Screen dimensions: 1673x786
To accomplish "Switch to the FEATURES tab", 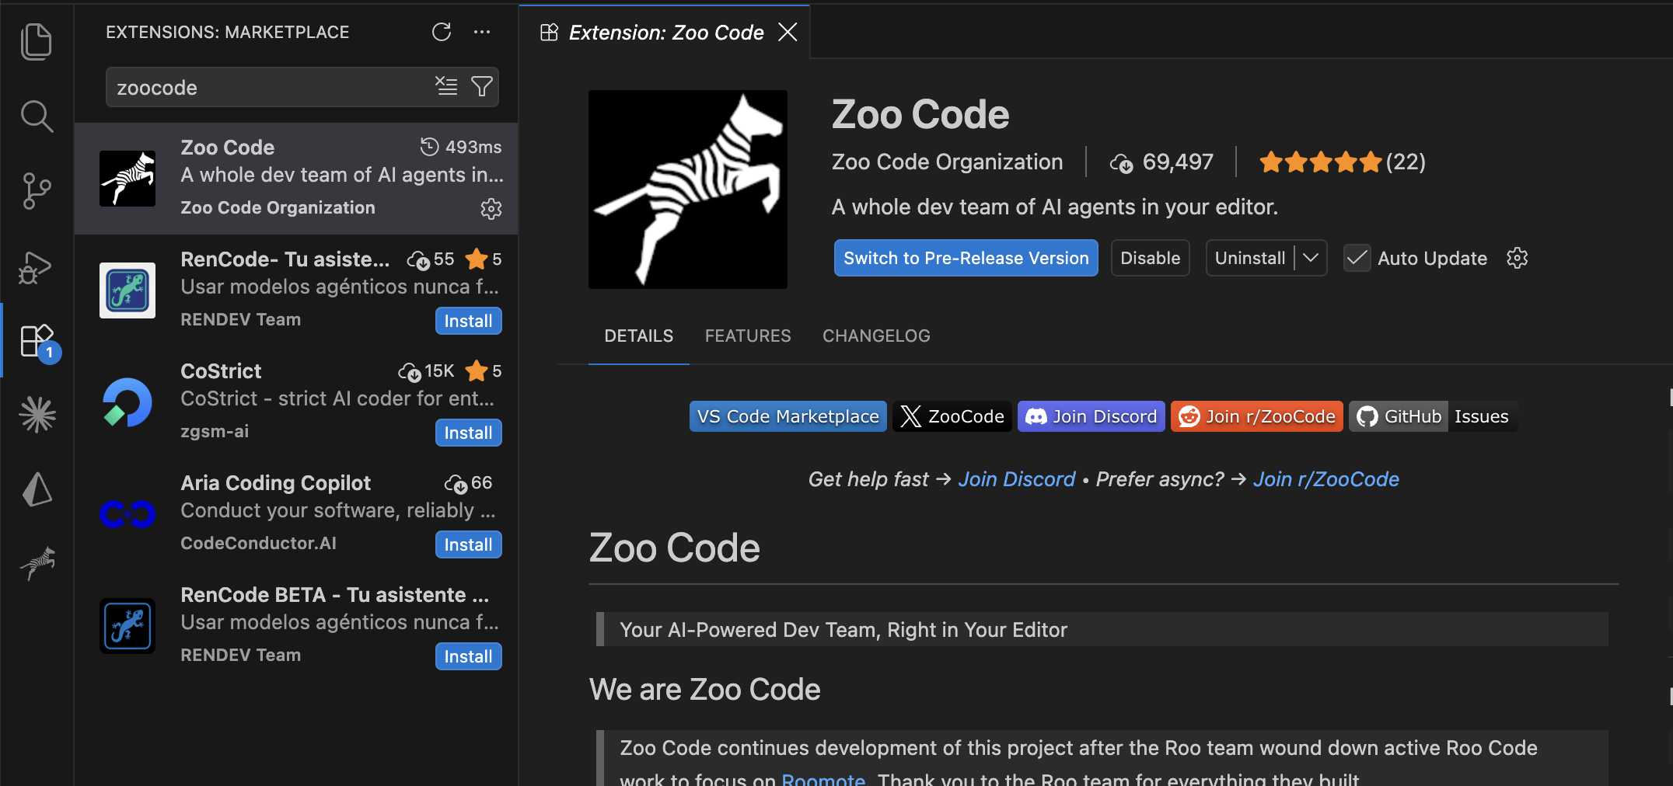I will coord(748,336).
